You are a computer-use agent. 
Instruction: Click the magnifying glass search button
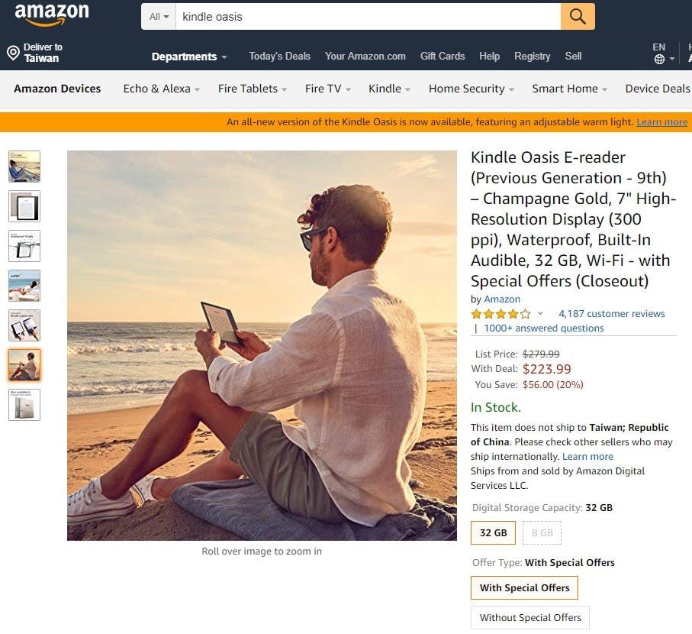(x=578, y=16)
